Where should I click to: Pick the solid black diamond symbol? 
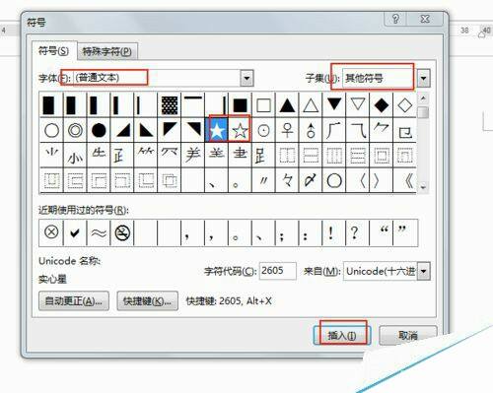(382, 105)
